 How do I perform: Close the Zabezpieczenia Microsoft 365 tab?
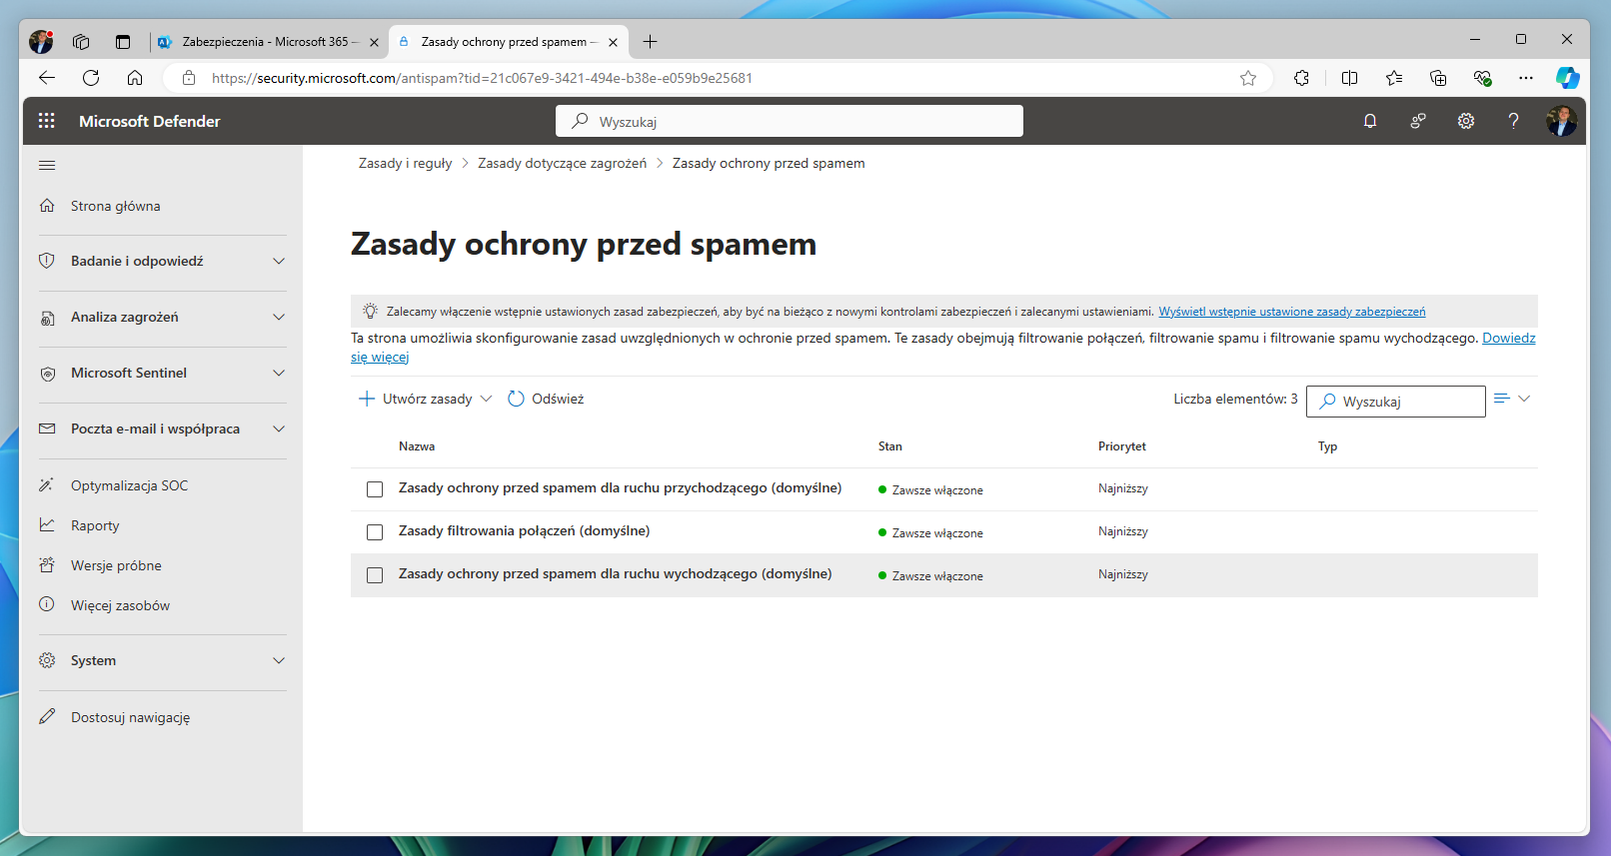pos(374,42)
